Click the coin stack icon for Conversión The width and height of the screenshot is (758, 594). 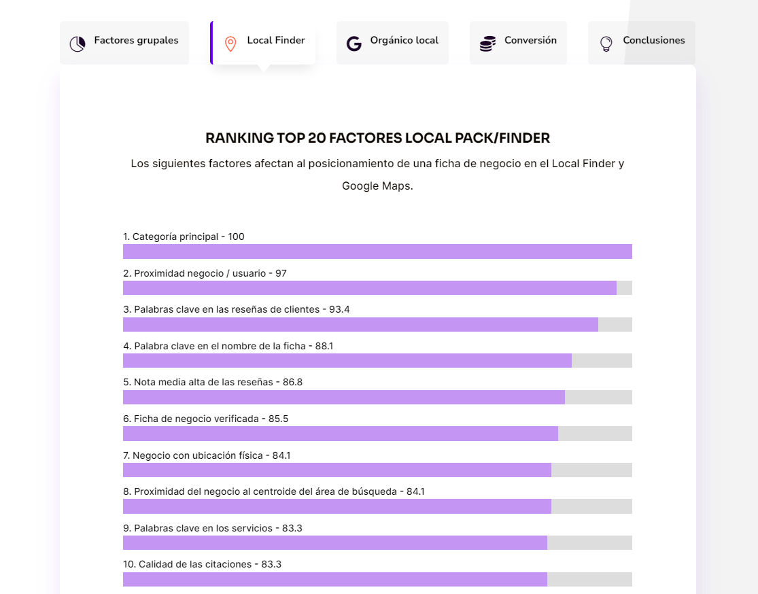(487, 44)
